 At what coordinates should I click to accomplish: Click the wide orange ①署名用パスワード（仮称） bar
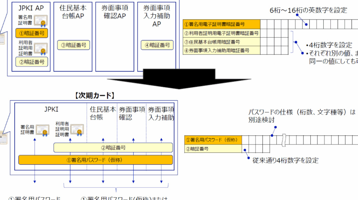[95, 160]
